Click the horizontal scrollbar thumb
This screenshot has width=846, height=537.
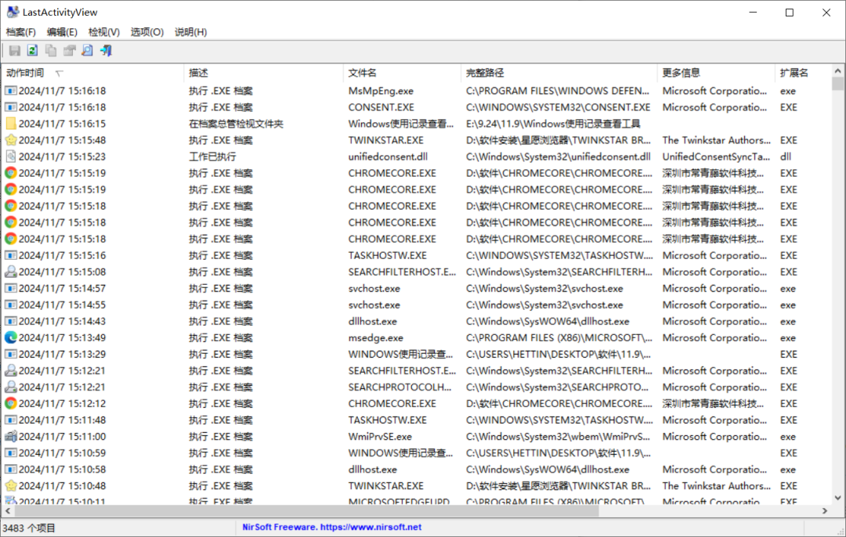point(306,510)
